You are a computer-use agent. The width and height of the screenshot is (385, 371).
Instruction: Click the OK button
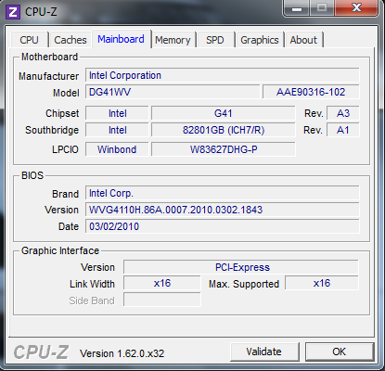tap(340, 352)
